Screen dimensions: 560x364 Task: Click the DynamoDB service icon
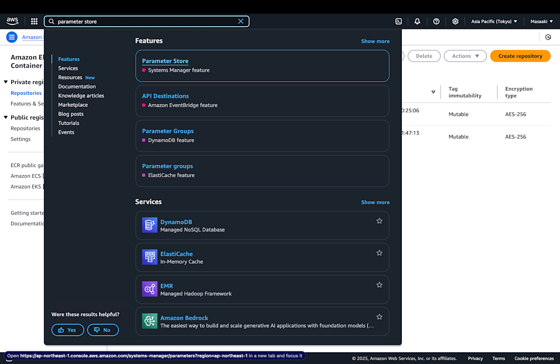pos(150,225)
